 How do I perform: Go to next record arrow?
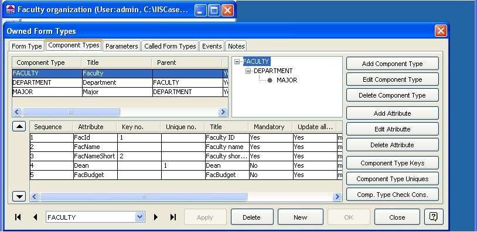coord(156,217)
